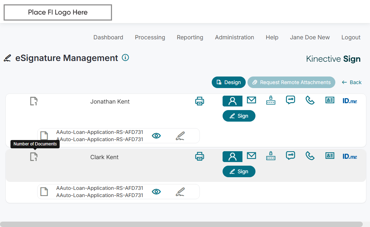Click the router/token icon for Clark Kent
Image resolution: width=370 pixels, height=227 pixels.
point(271,156)
